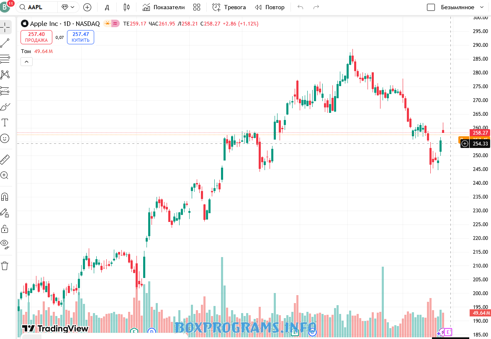
Task: Toggle lock all drawings
Action: click(5, 229)
